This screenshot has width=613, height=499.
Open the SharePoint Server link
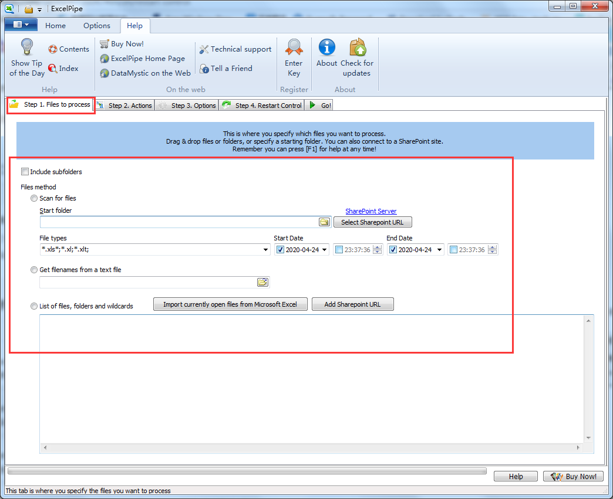[x=371, y=211]
